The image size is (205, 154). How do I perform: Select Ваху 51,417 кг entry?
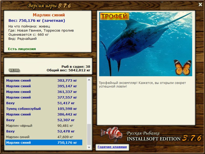(x=44, y=103)
